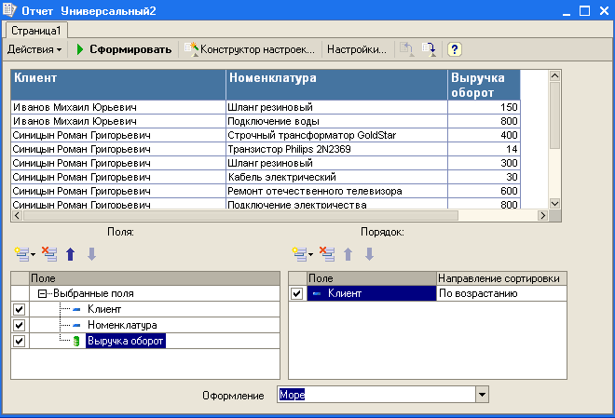Open the Оформление dropdown list
615x418 pixels.
pos(482,395)
